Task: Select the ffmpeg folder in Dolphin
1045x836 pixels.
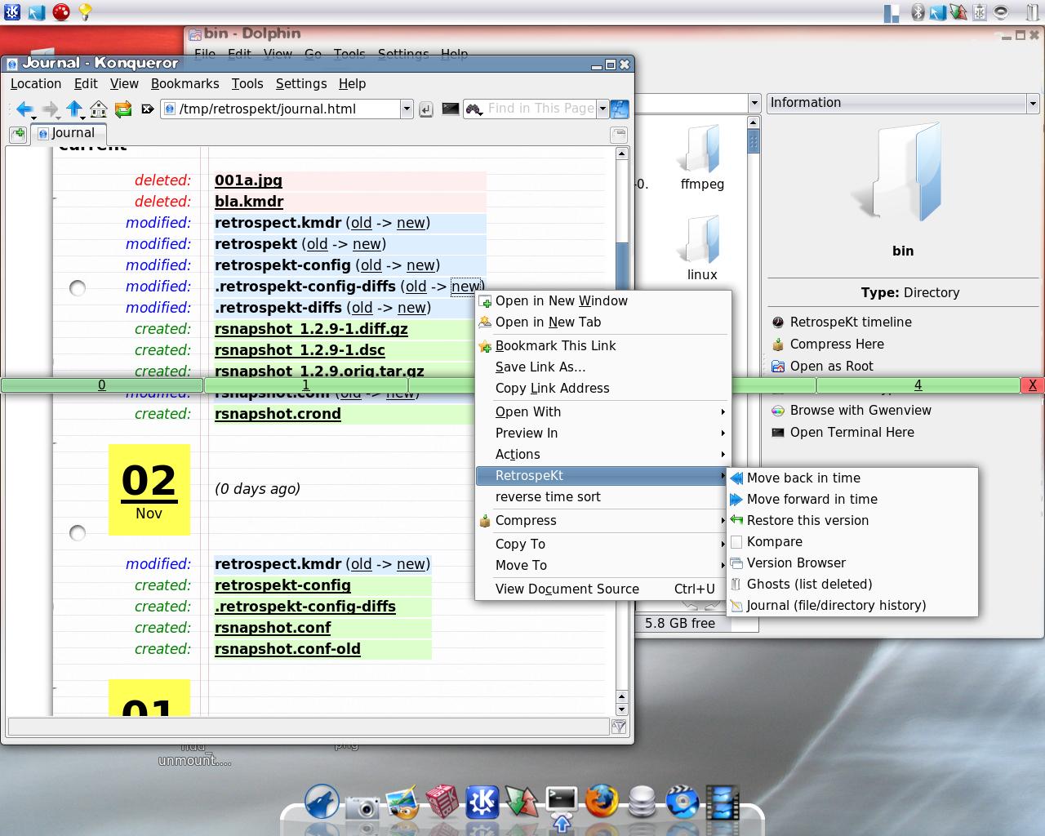Action: [702, 158]
